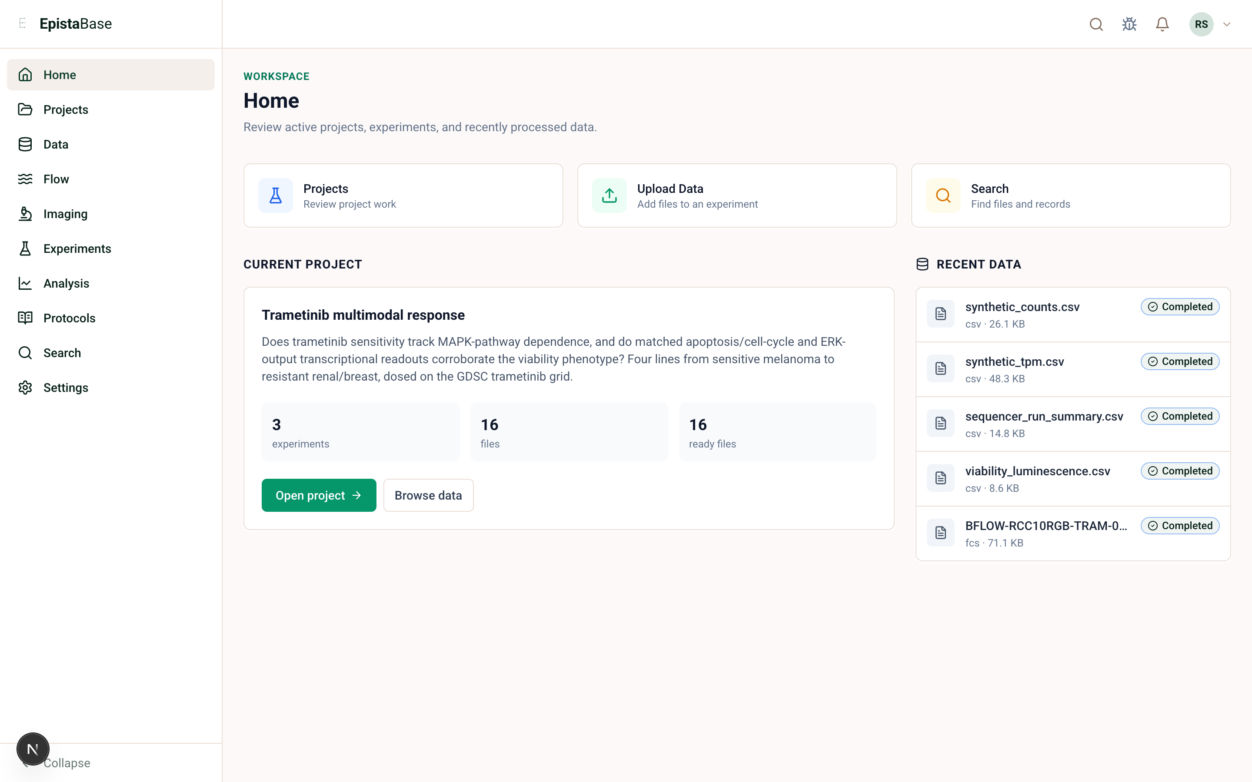Click the 'fcs · 71.1 KB' size text
The height and width of the screenshot is (782, 1252).
[x=994, y=543]
